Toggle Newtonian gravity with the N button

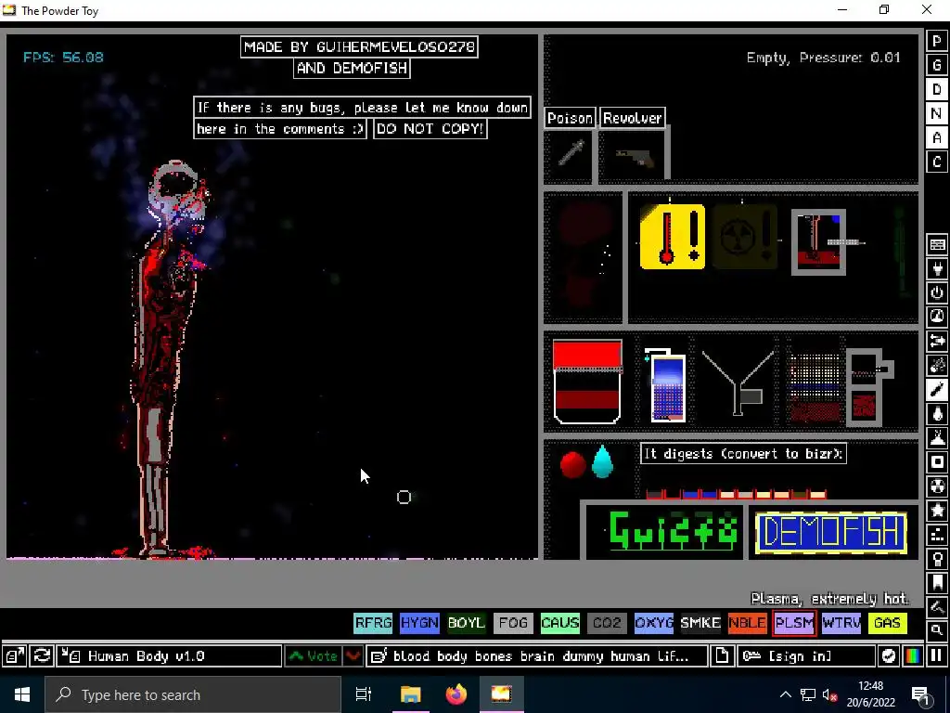[937, 114]
